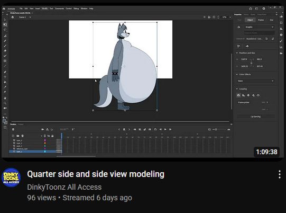Open the Modify menu
This screenshot has height=213, width=286.
click(x=44, y=8)
